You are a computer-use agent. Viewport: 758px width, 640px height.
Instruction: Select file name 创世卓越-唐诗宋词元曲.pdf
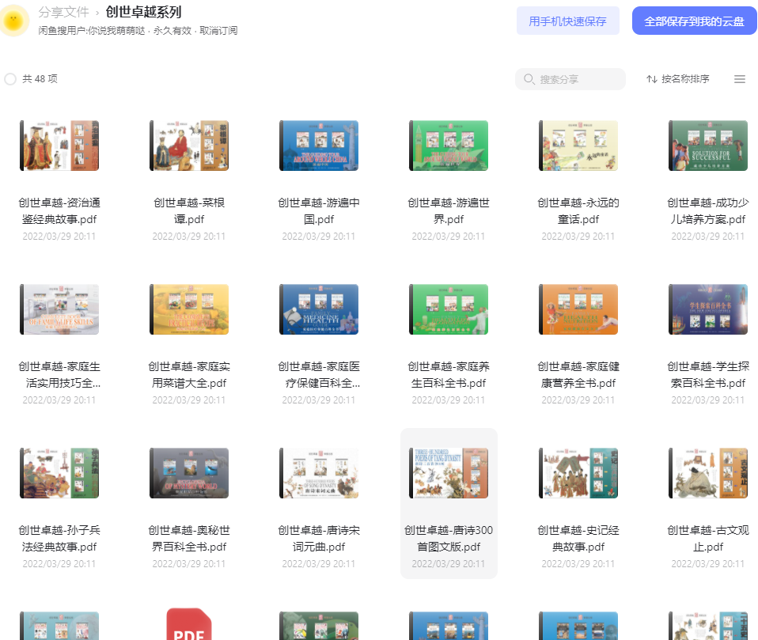pyautogui.click(x=319, y=539)
